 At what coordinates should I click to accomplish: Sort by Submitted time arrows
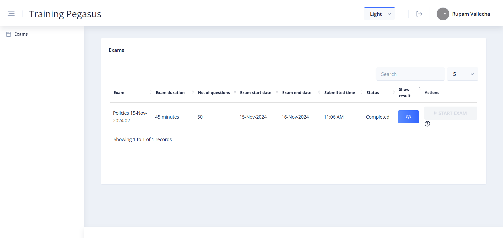coord(361,92)
